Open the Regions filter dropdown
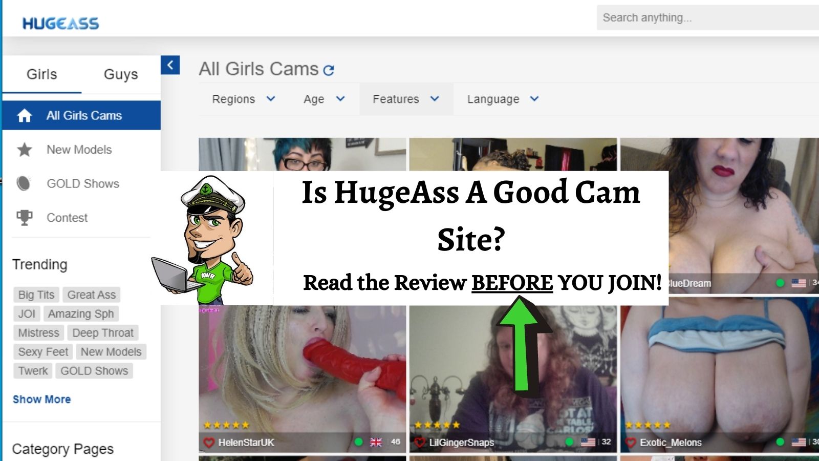This screenshot has width=819, height=461. coord(244,99)
